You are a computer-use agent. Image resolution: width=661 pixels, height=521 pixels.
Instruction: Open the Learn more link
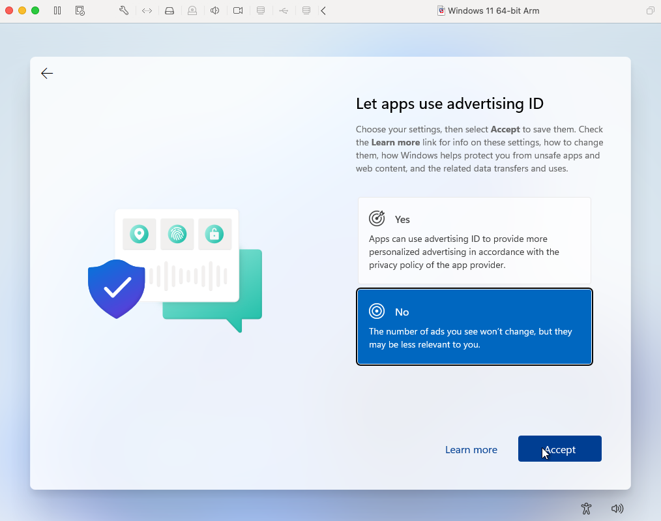point(471,450)
